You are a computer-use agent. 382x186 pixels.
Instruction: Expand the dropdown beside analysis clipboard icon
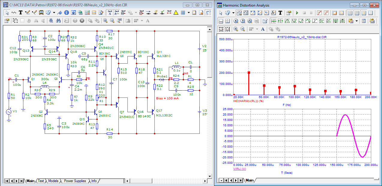pos(357,21)
